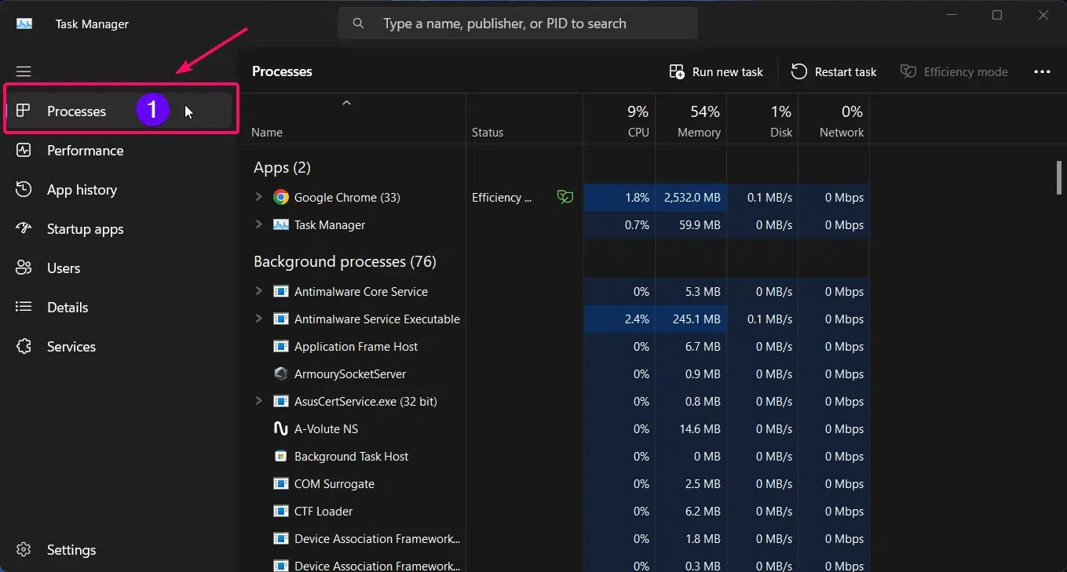Switch to App history page
This screenshot has height=572, width=1067.
(x=121, y=189)
